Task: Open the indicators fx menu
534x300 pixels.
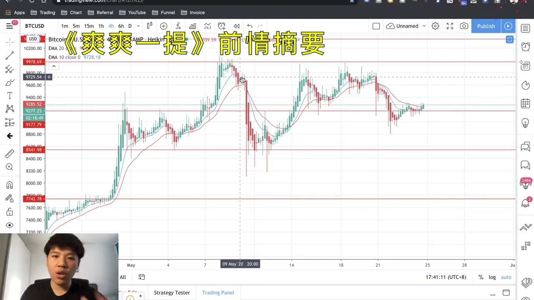Action: pos(178,26)
